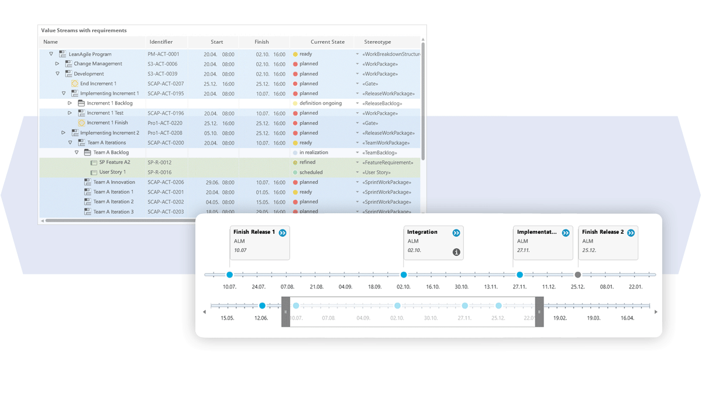Click the forward arrow icon on Finish Release 2

click(631, 233)
